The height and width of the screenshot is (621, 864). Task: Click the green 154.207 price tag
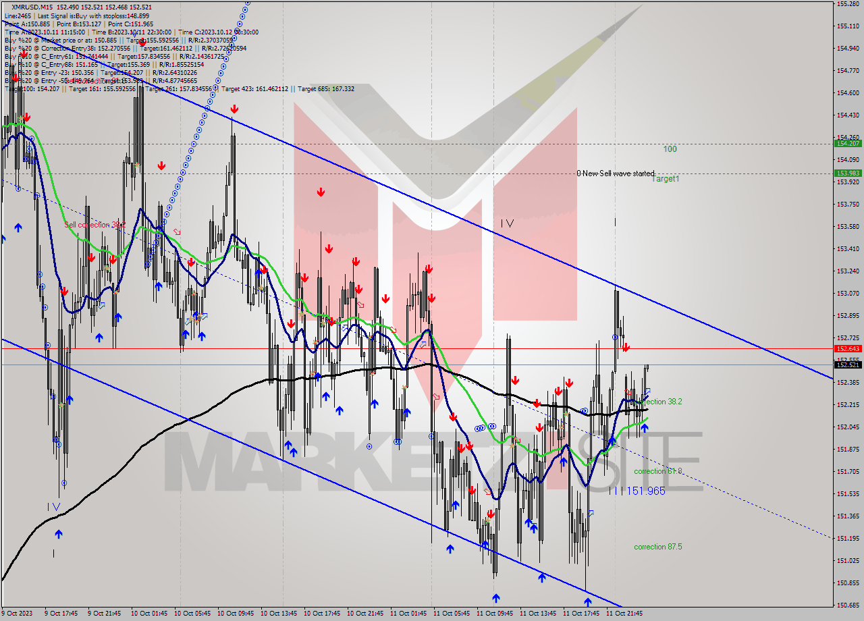click(x=848, y=144)
